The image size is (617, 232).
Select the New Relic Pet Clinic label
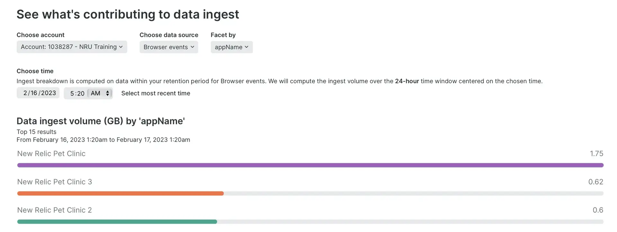tap(51, 154)
